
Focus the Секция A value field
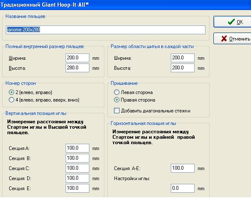(x=77, y=148)
